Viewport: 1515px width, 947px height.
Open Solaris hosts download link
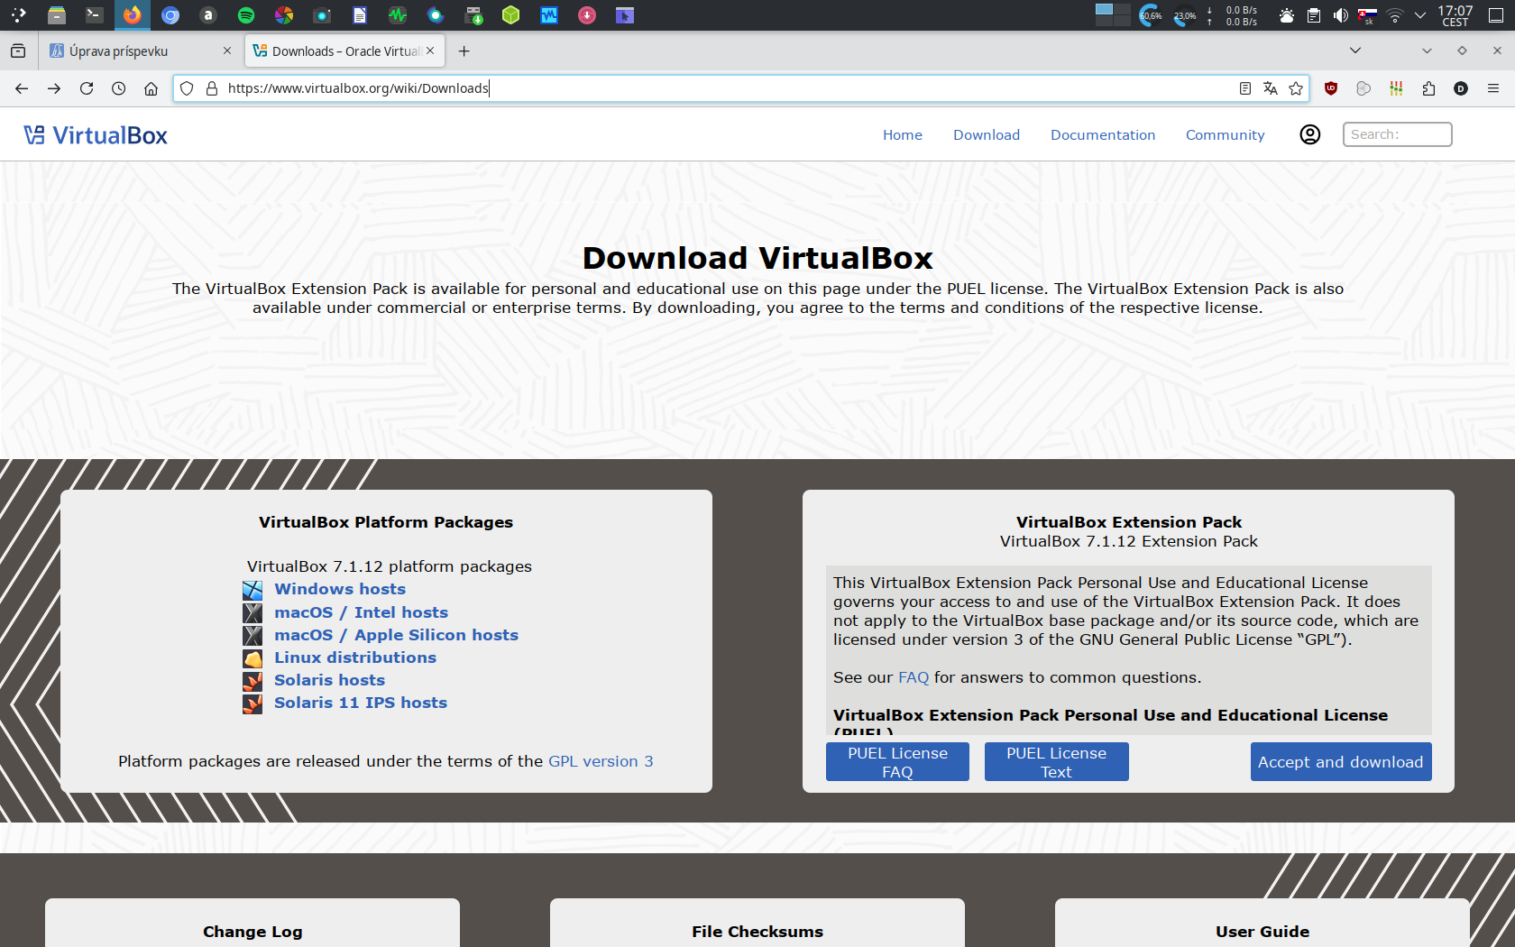[x=329, y=680]
